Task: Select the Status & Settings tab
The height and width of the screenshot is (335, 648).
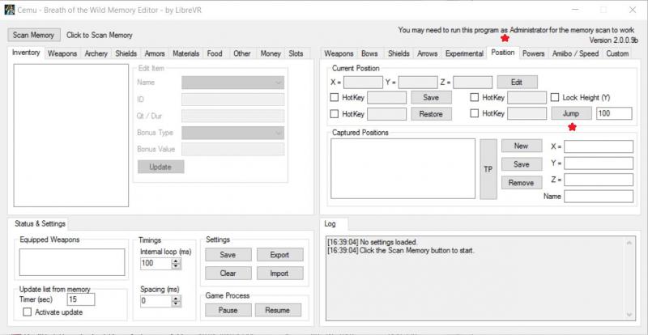Action: point(40,224)
